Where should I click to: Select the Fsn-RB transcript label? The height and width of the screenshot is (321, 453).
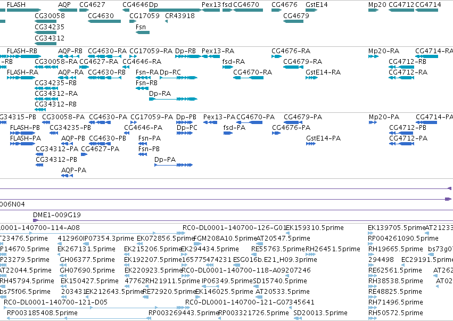click(146, 83)
